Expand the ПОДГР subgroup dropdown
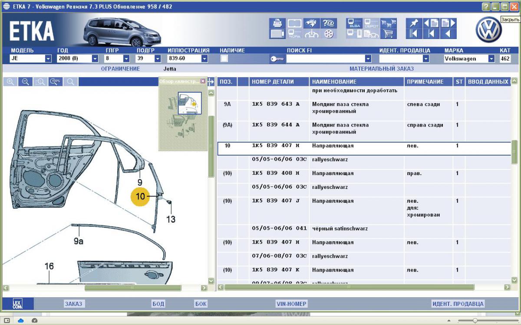Screen dimensions: 521x325 click(x=158, y=58)
